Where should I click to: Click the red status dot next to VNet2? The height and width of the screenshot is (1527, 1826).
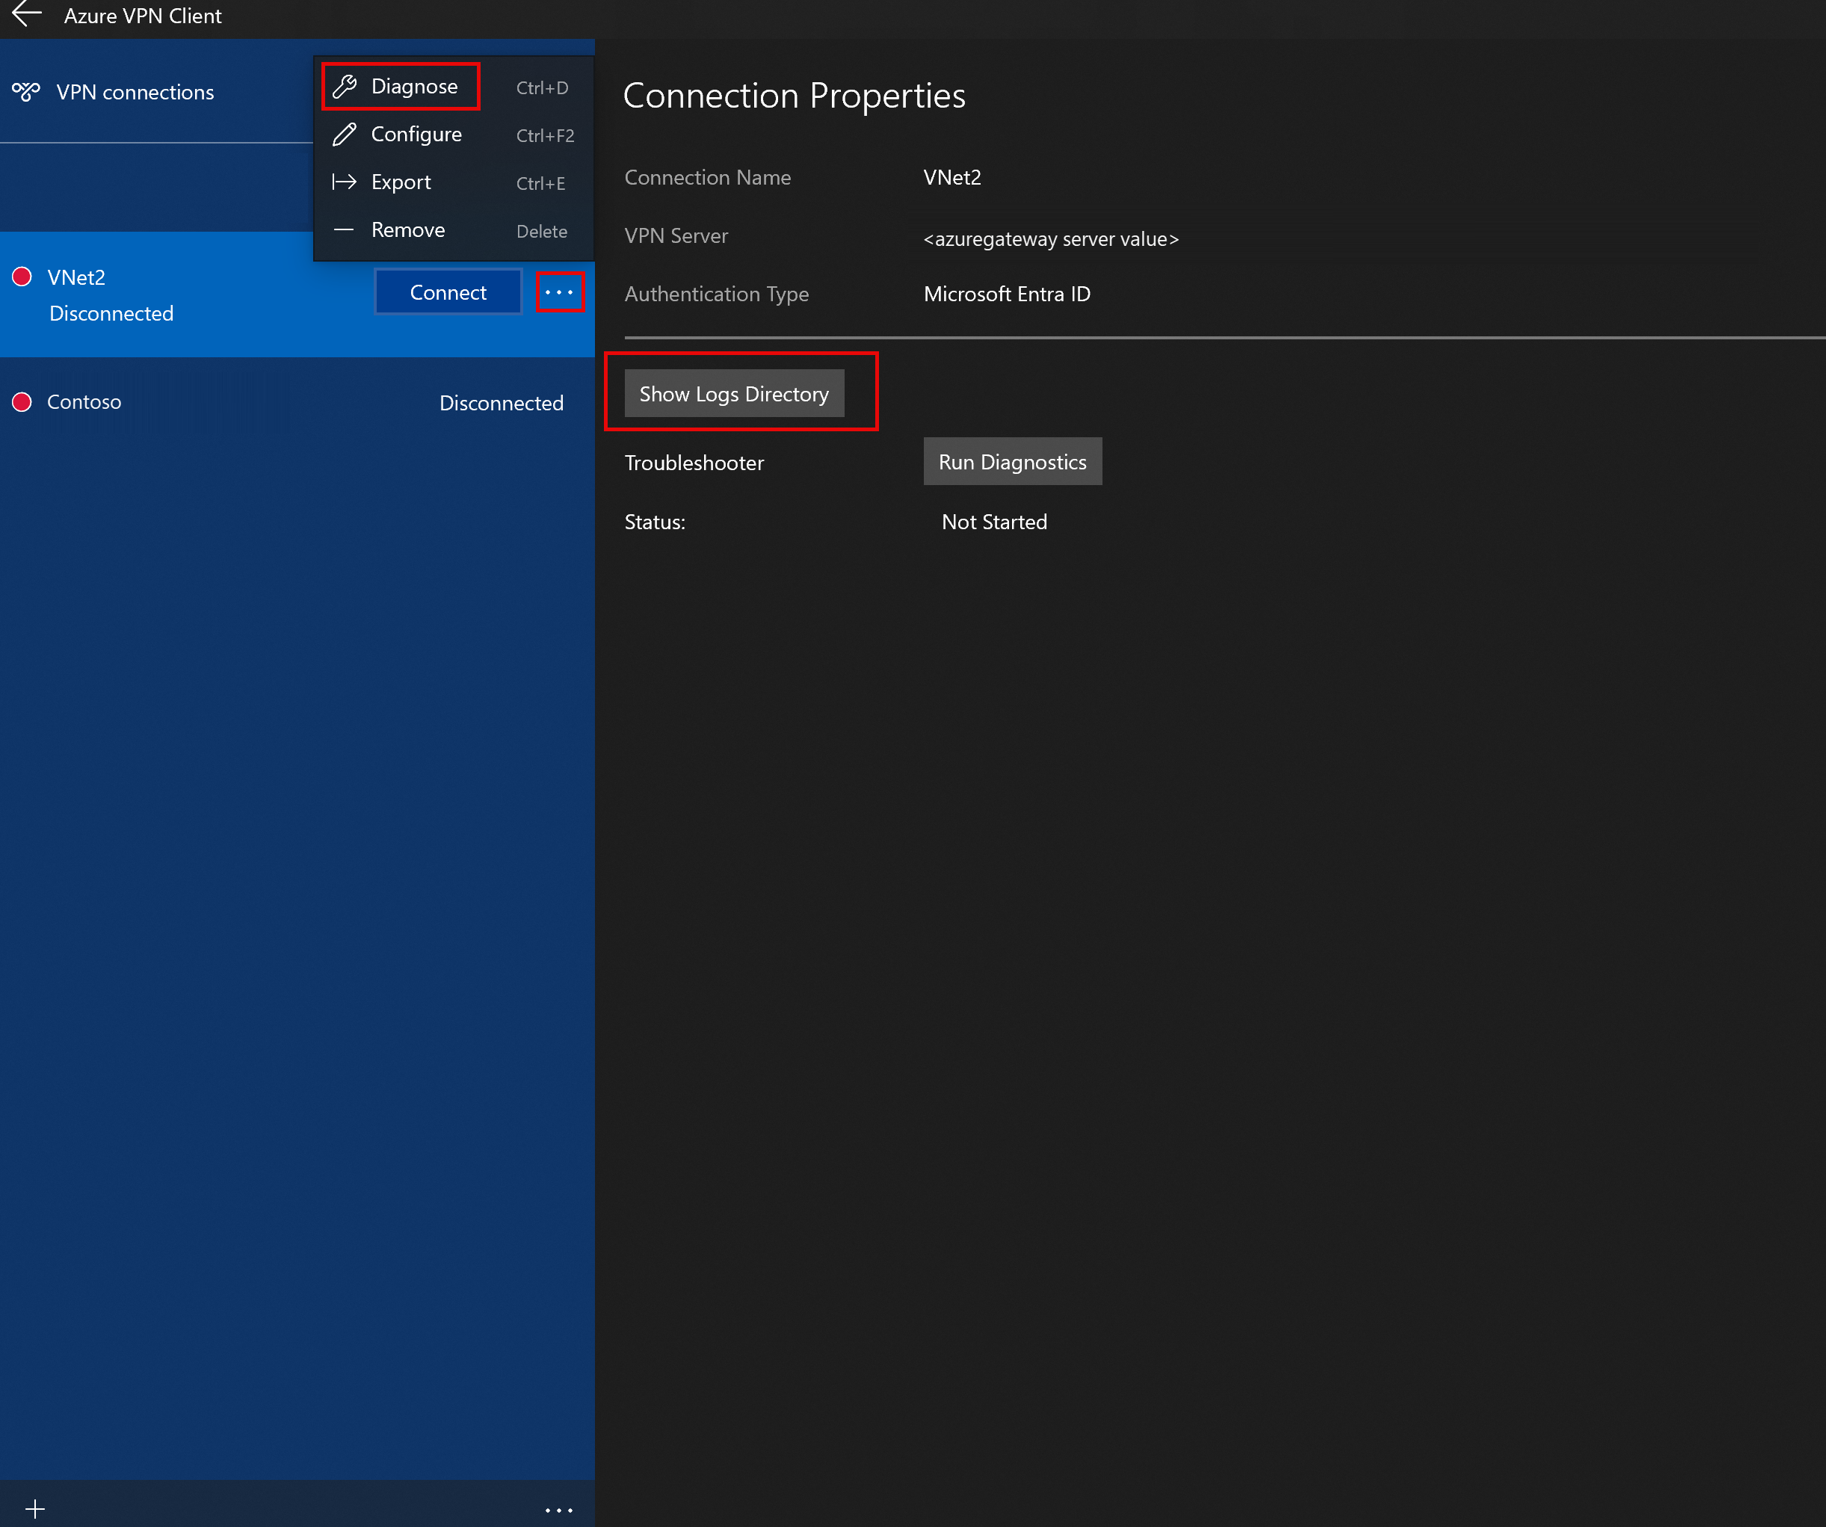point(22,277)
